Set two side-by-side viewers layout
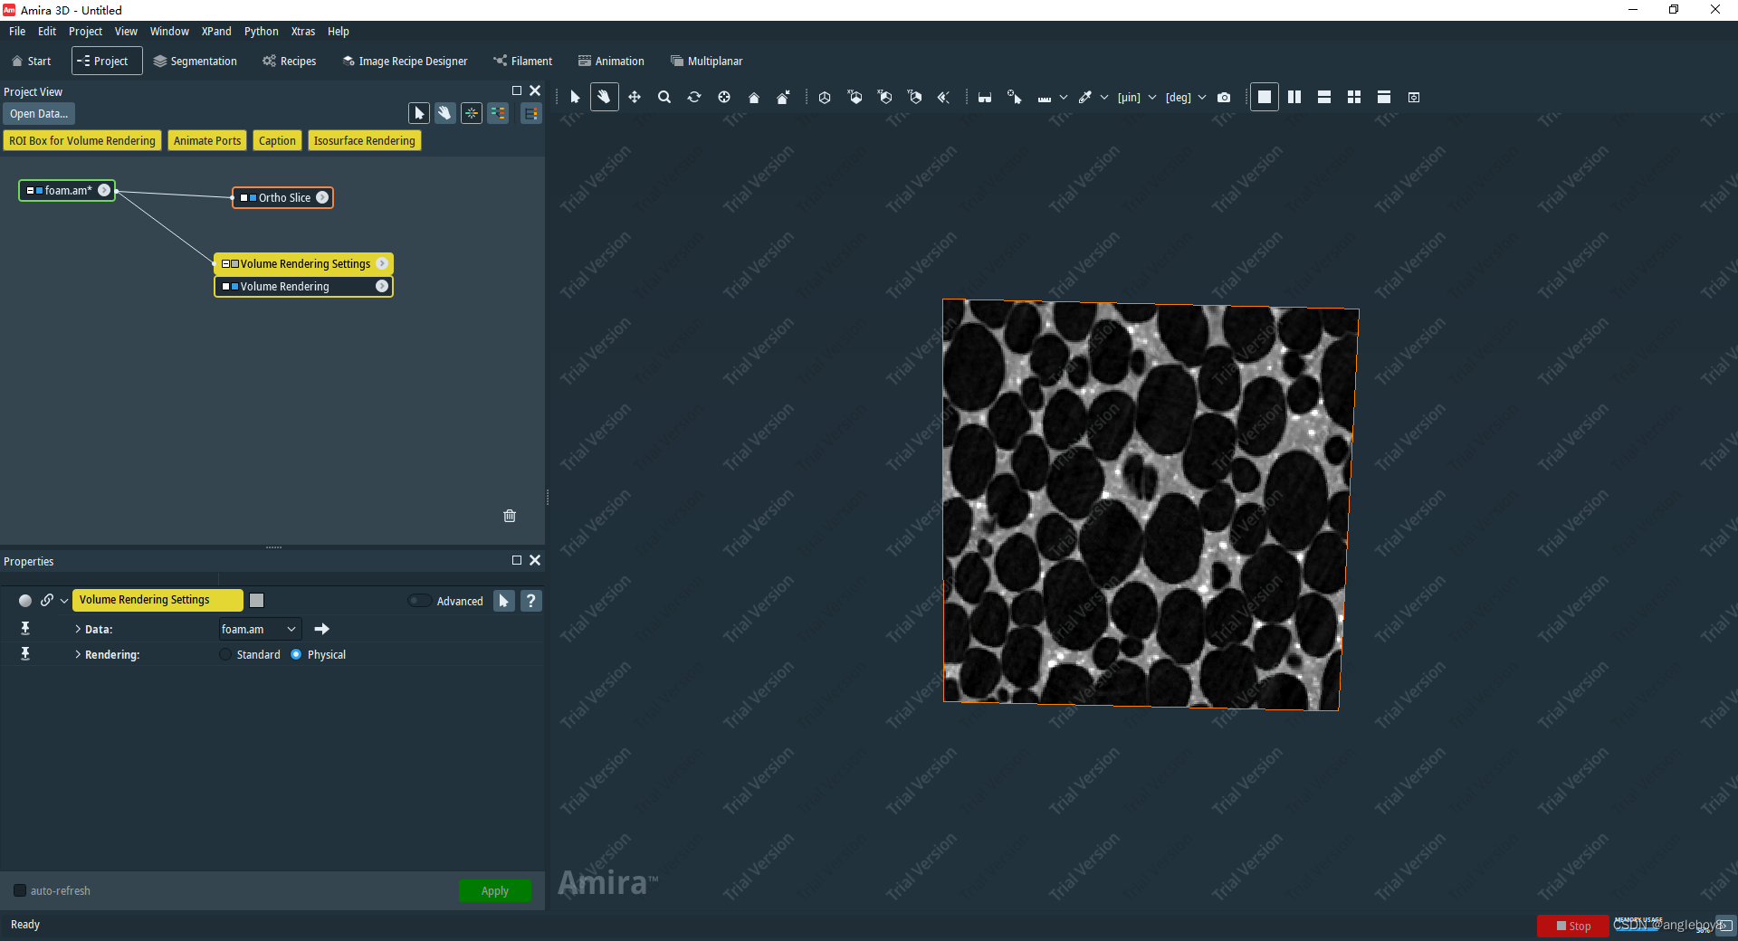 coord(1294,97)
